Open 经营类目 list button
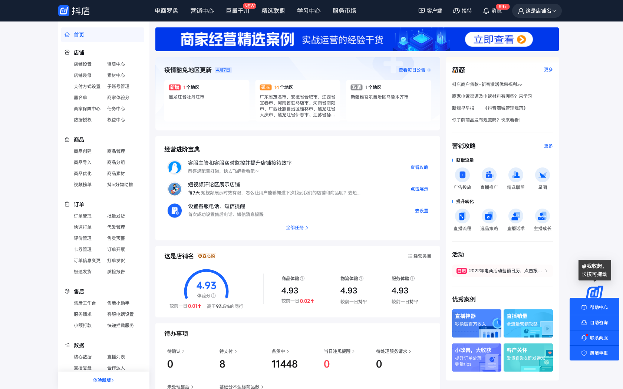Screen dimensions: 623x389 pos(419,256)
